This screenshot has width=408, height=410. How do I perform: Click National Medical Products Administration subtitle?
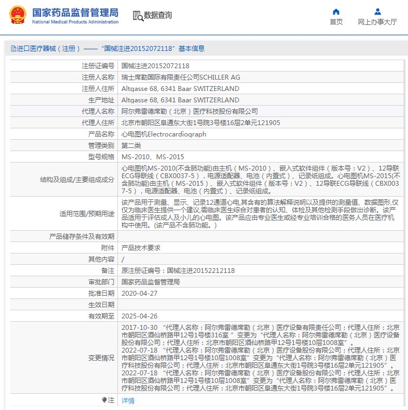click(75, 22)
